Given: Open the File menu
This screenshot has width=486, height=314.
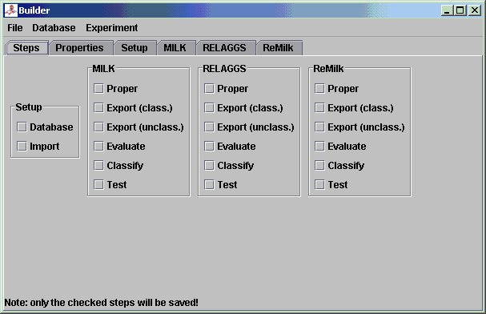Looking at the screenshot, I should pos(15,28).
